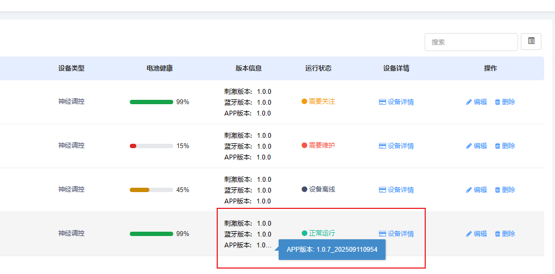This screenshot has height=274, width=555.
Task: Edit the device with 需要关注 status
Action: coord(476,102)
